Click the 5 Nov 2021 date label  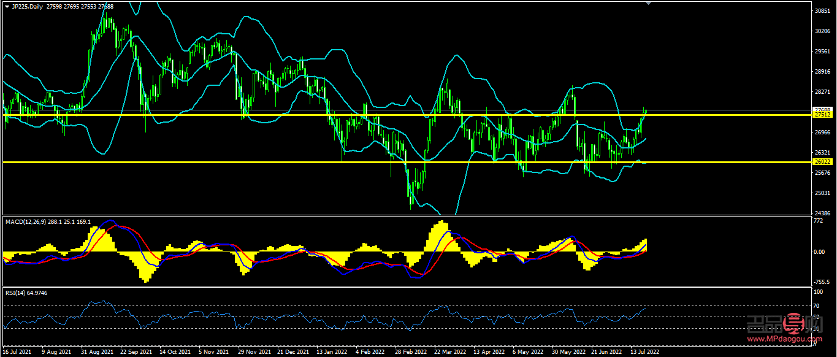214,353
